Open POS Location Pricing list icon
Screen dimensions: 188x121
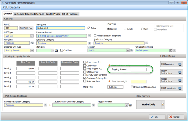(x=171, y=50)
